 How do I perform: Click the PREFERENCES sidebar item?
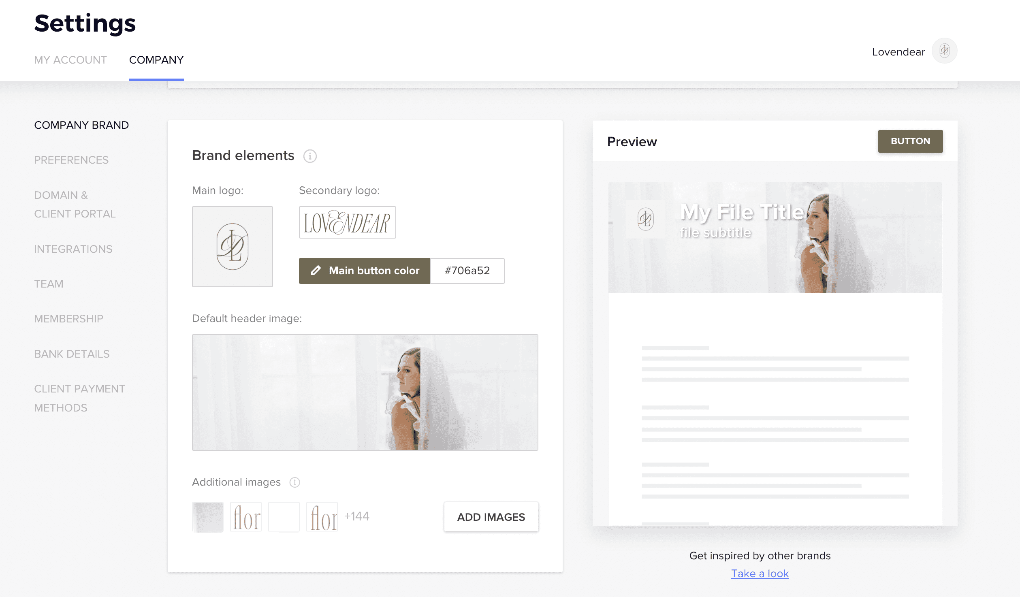click(x=71, y=160)
